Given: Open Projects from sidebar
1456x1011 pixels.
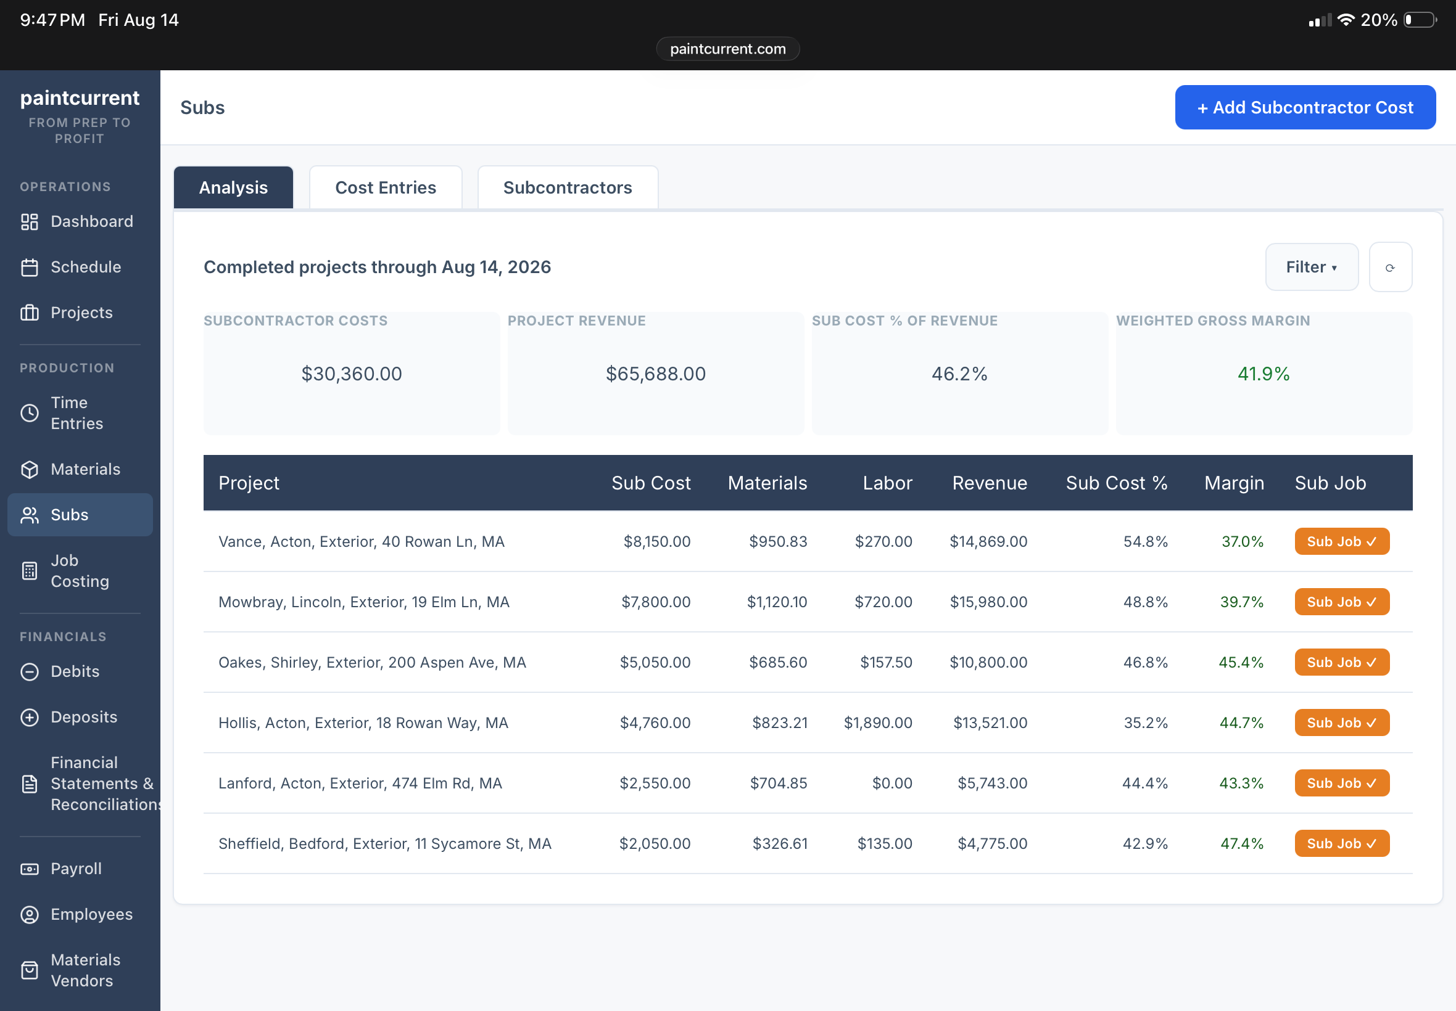Looking at the screenshot, I should pos(80,313).
